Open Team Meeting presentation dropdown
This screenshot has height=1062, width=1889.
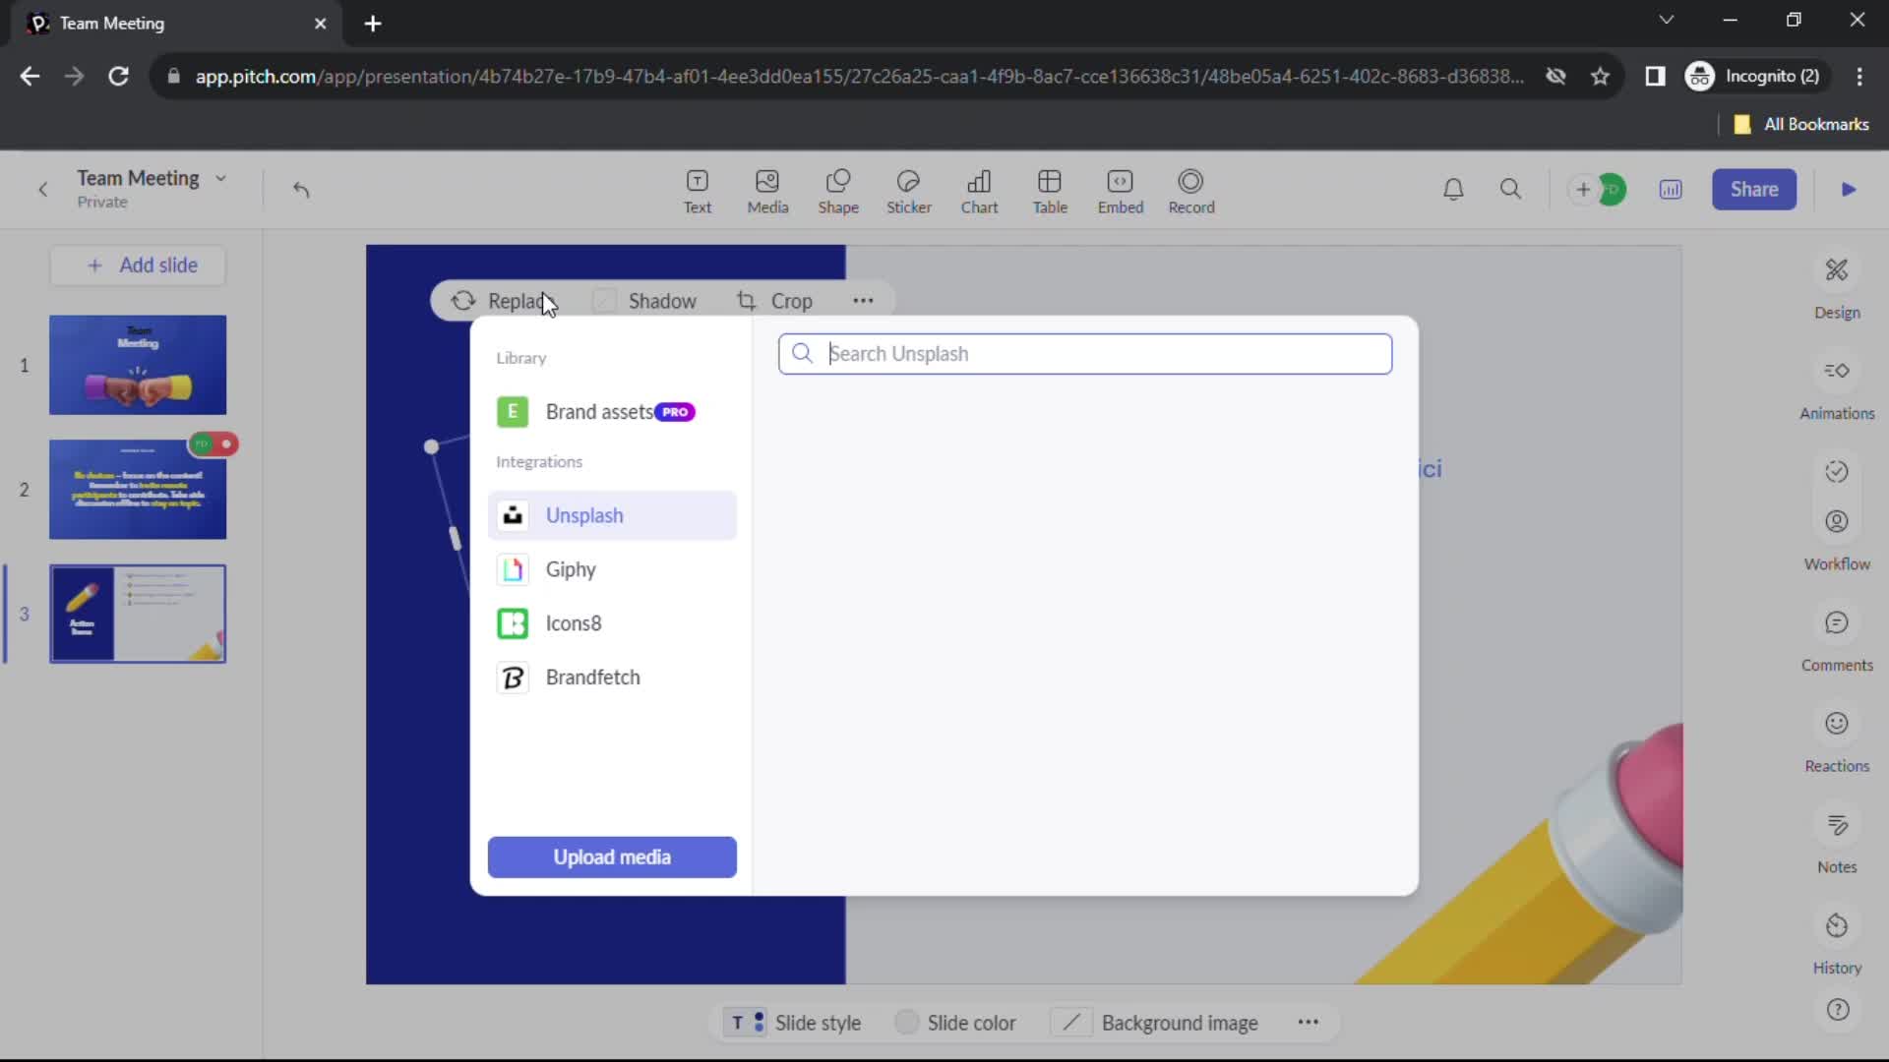pos(218,178)
